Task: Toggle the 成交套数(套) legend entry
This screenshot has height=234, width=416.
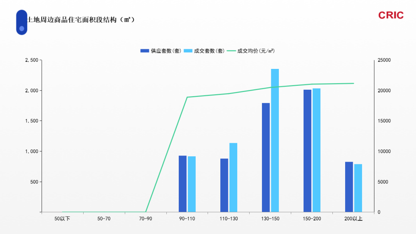Action: [204, 51]
